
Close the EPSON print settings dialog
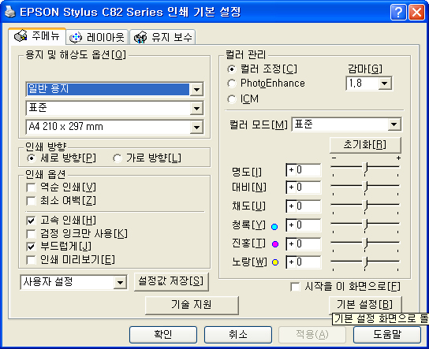click(x=416, y=12)
